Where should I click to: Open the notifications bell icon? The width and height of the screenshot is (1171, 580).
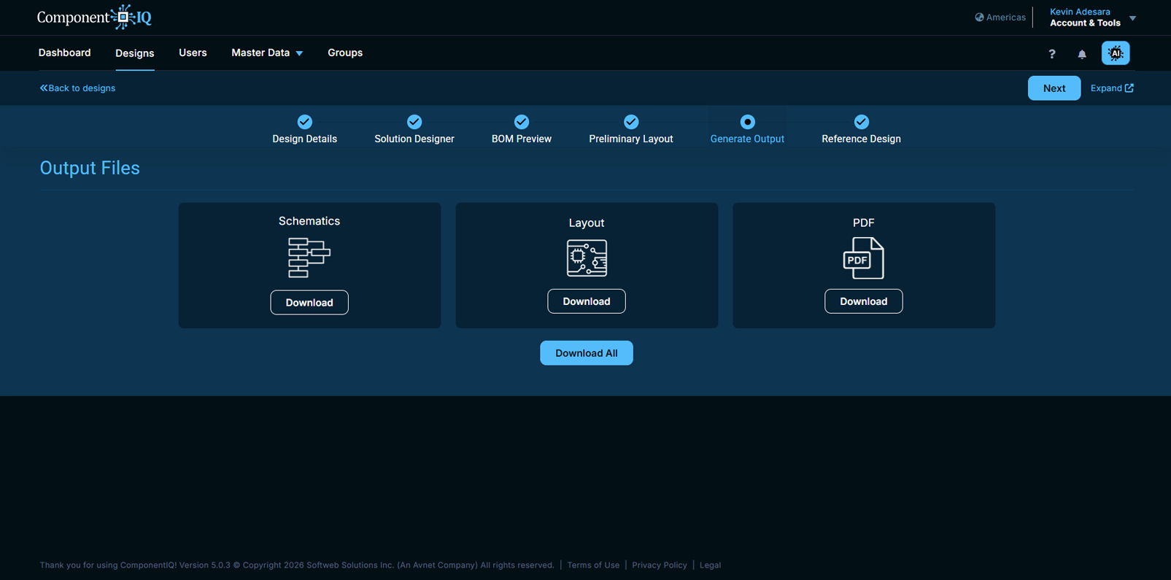[1082, 54]
